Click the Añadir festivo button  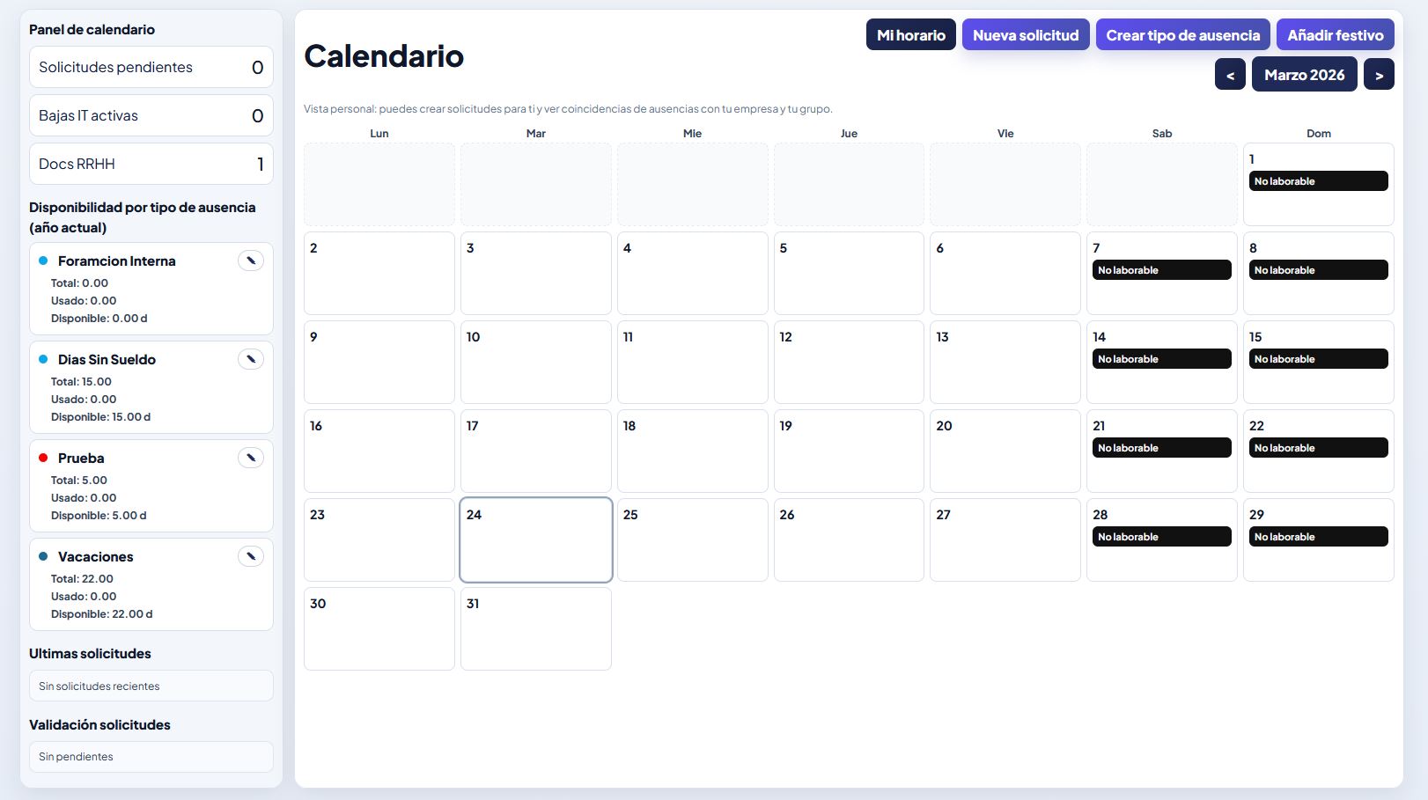(x=1335, y=35)
